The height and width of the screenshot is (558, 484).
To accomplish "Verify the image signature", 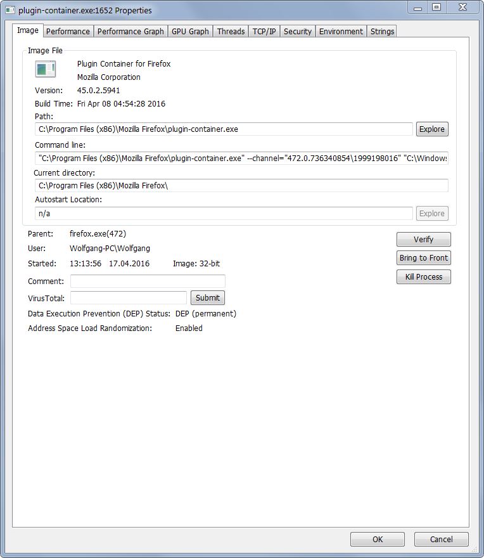I will tap(424, 240).
